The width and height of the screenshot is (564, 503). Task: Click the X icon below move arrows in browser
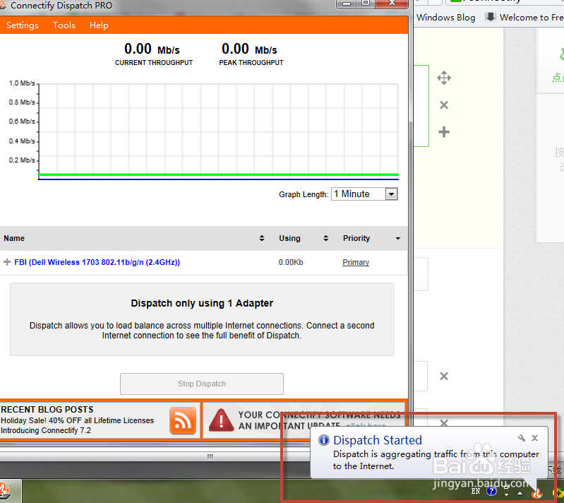[444, 105]
